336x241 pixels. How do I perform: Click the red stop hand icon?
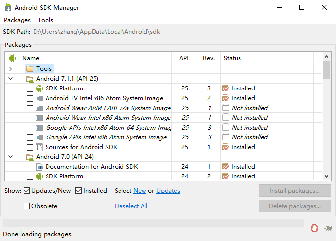(314, 228)
